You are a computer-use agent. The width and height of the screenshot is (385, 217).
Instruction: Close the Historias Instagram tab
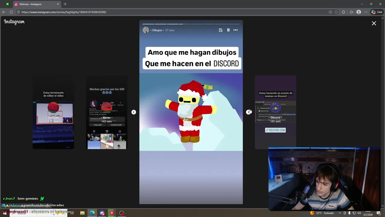click(x=58, y=4)
